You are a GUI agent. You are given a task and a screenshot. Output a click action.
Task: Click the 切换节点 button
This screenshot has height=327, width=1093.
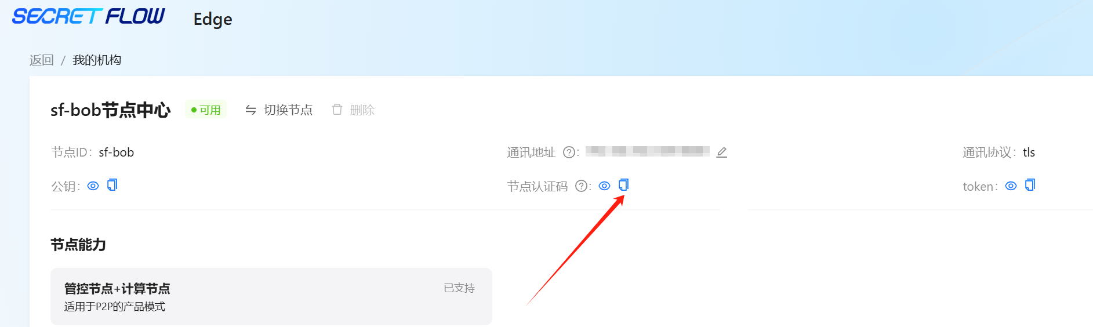point(279,110)
